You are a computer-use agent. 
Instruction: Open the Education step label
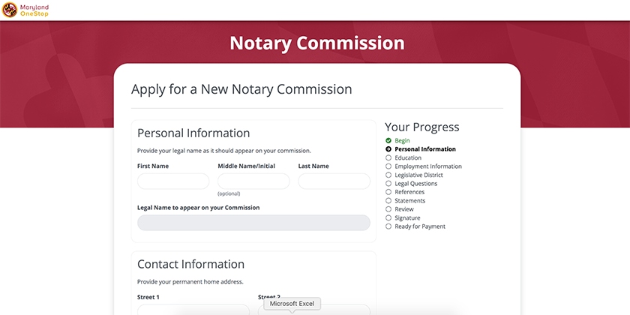[408, 158]
